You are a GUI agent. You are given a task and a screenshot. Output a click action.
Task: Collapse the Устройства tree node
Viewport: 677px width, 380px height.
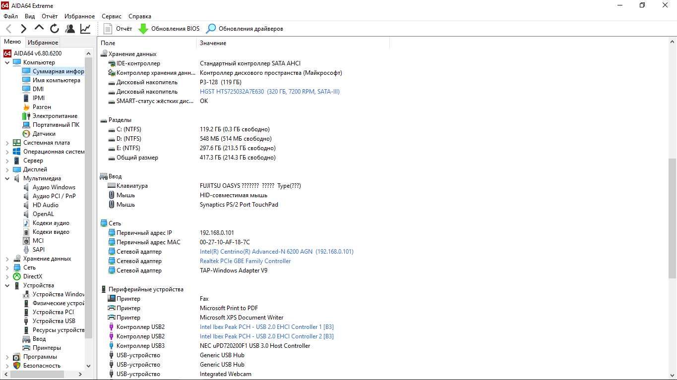point(7,285)
